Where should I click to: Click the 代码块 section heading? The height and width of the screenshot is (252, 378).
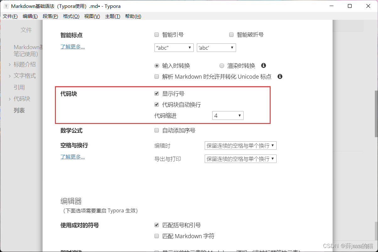click(69, 93)
